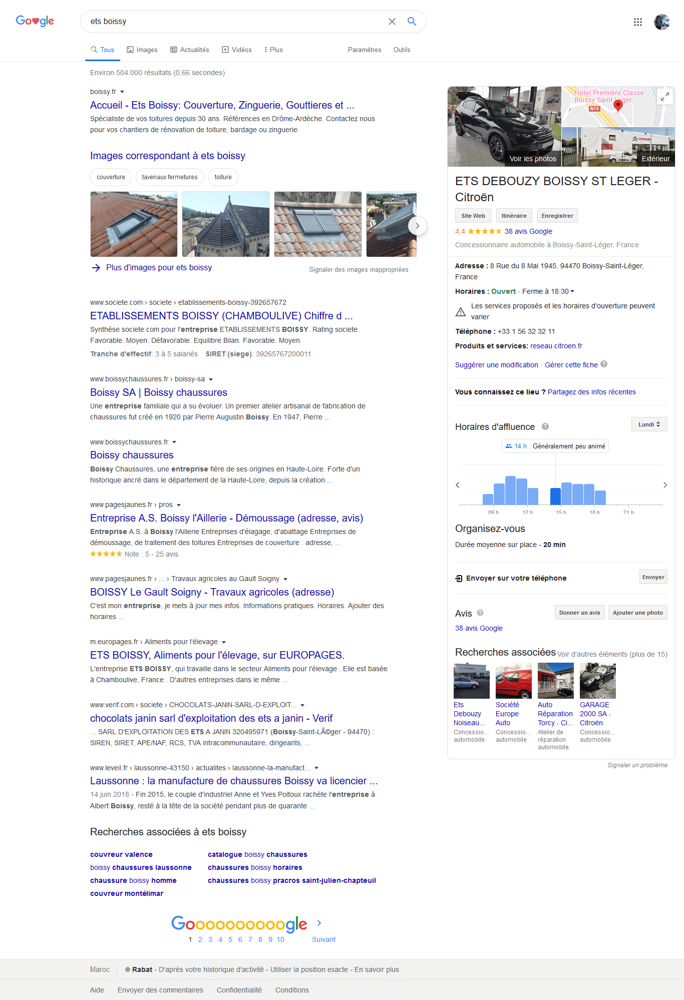
Task: Open Boissy SA | Boissy chaussures result
Action: point(159,392)
